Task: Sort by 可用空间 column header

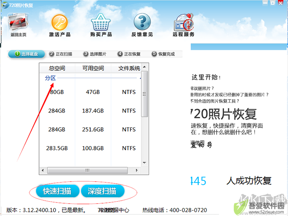Action: click(x=93, y=68)
